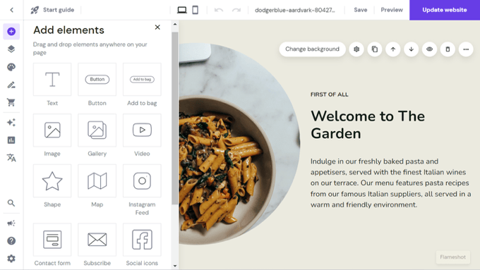Select the pasta bowl image

(239, 144)
